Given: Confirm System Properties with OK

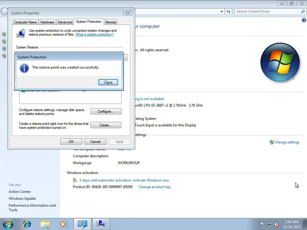Looking at the screenshot, I should 71,142.
